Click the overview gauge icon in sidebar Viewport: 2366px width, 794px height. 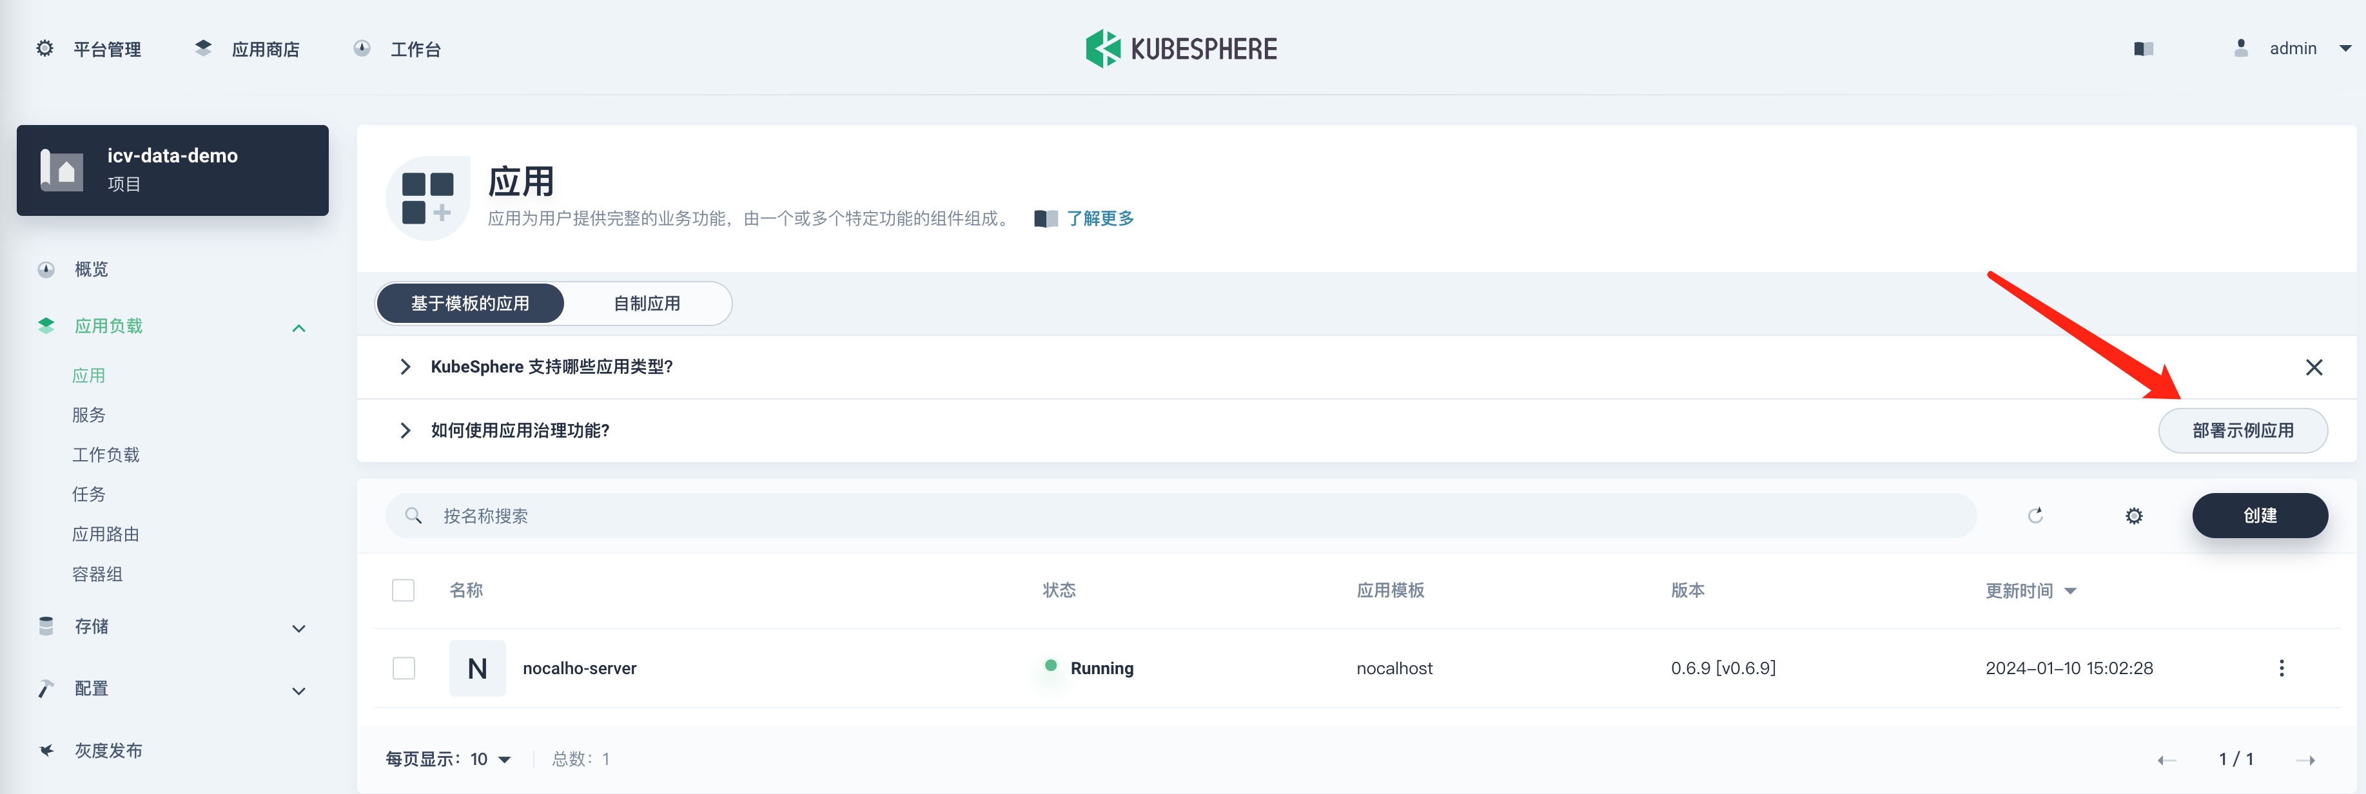pos(46,269)
